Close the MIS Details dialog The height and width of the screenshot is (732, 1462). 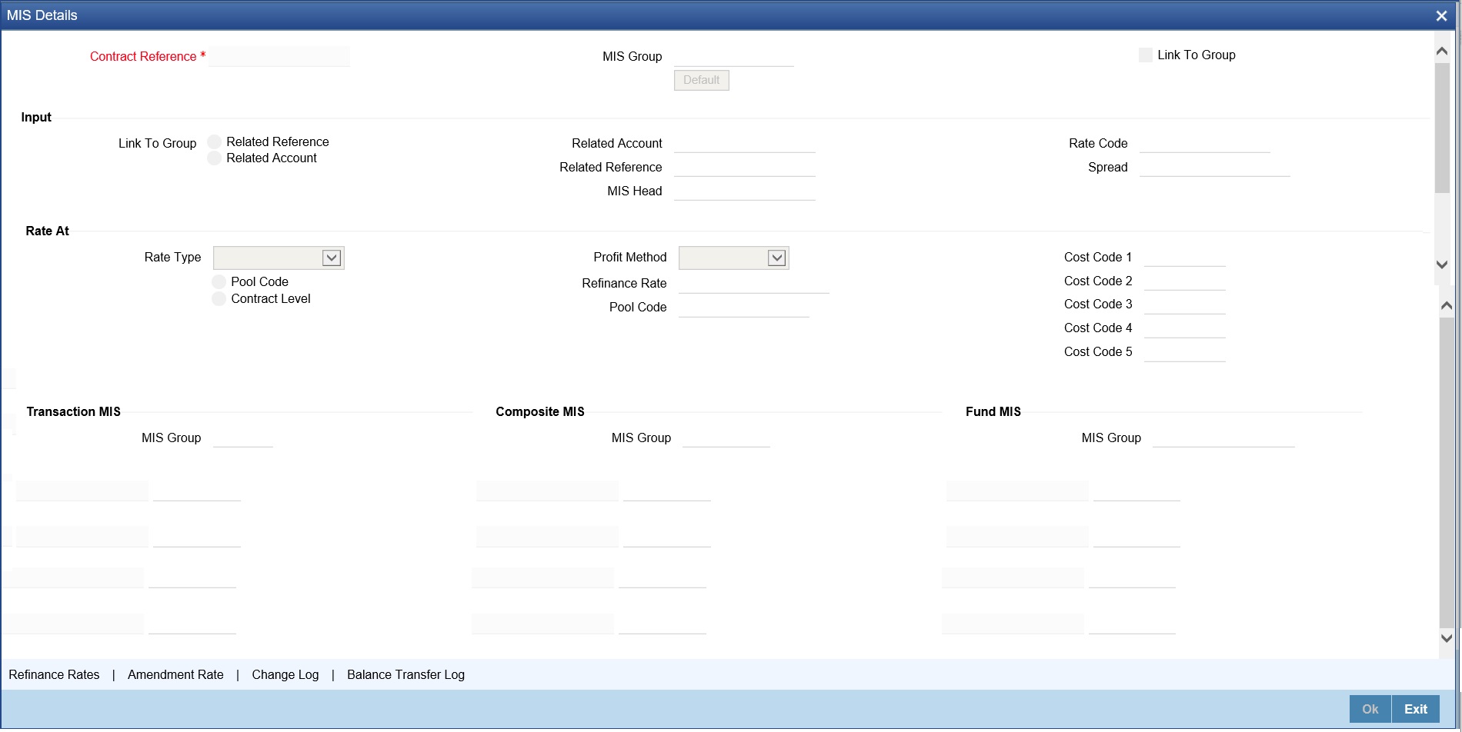pos(1441,15)
